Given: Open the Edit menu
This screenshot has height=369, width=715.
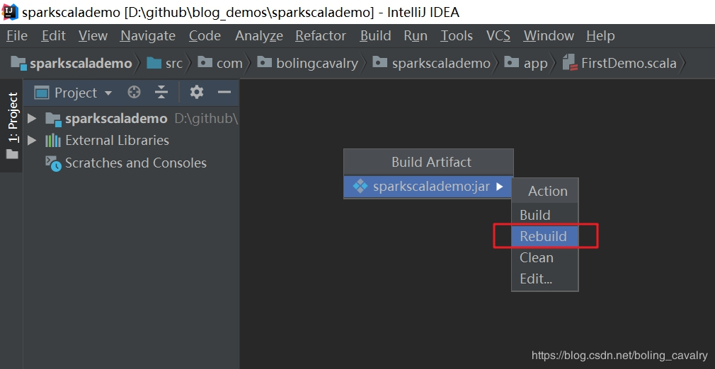Looking at the screenshot, I should (53, 35).
